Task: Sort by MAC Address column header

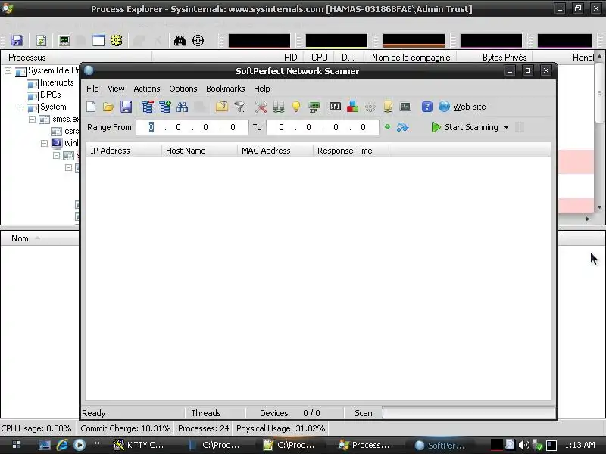Action: [275, 151]
